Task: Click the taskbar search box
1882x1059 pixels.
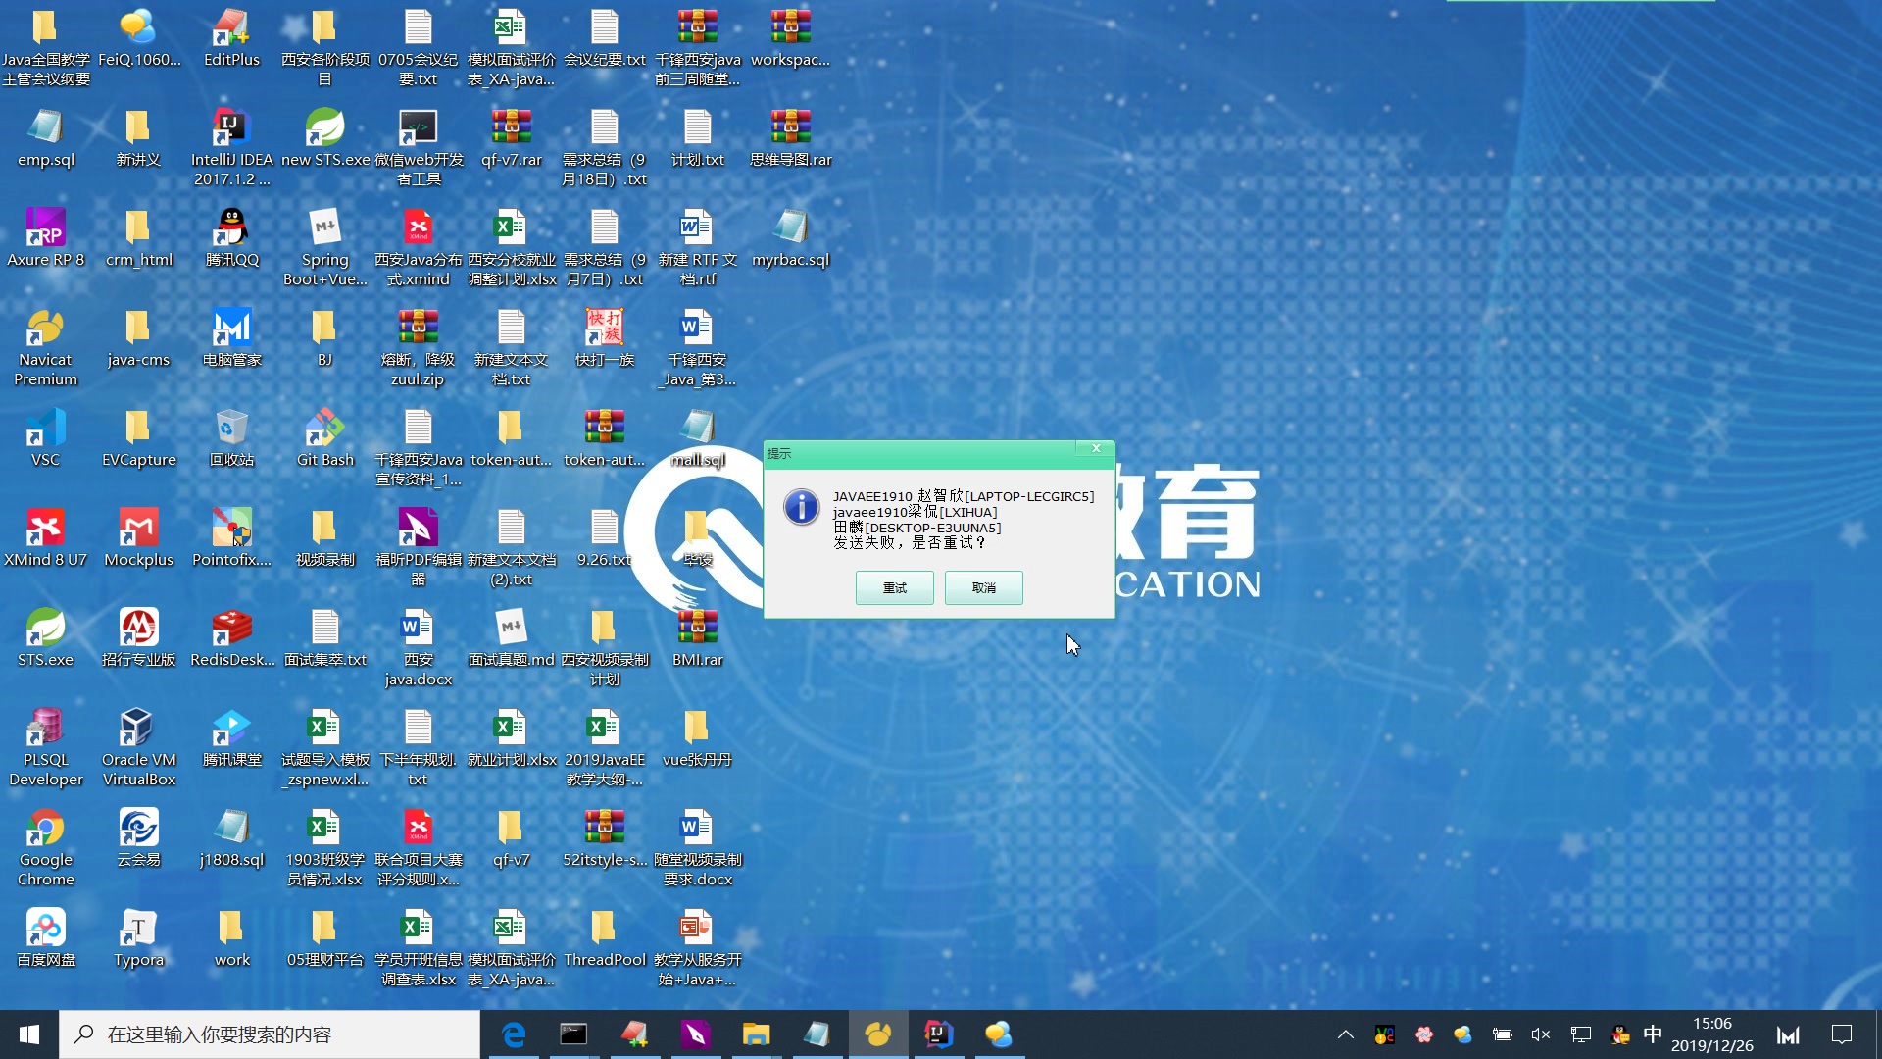Action: point(284,1034)
